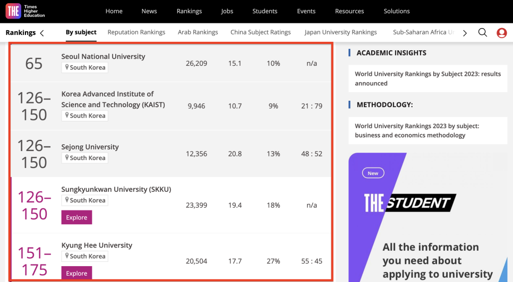Click location pin under Seoul National University

(x=67, y=67)
